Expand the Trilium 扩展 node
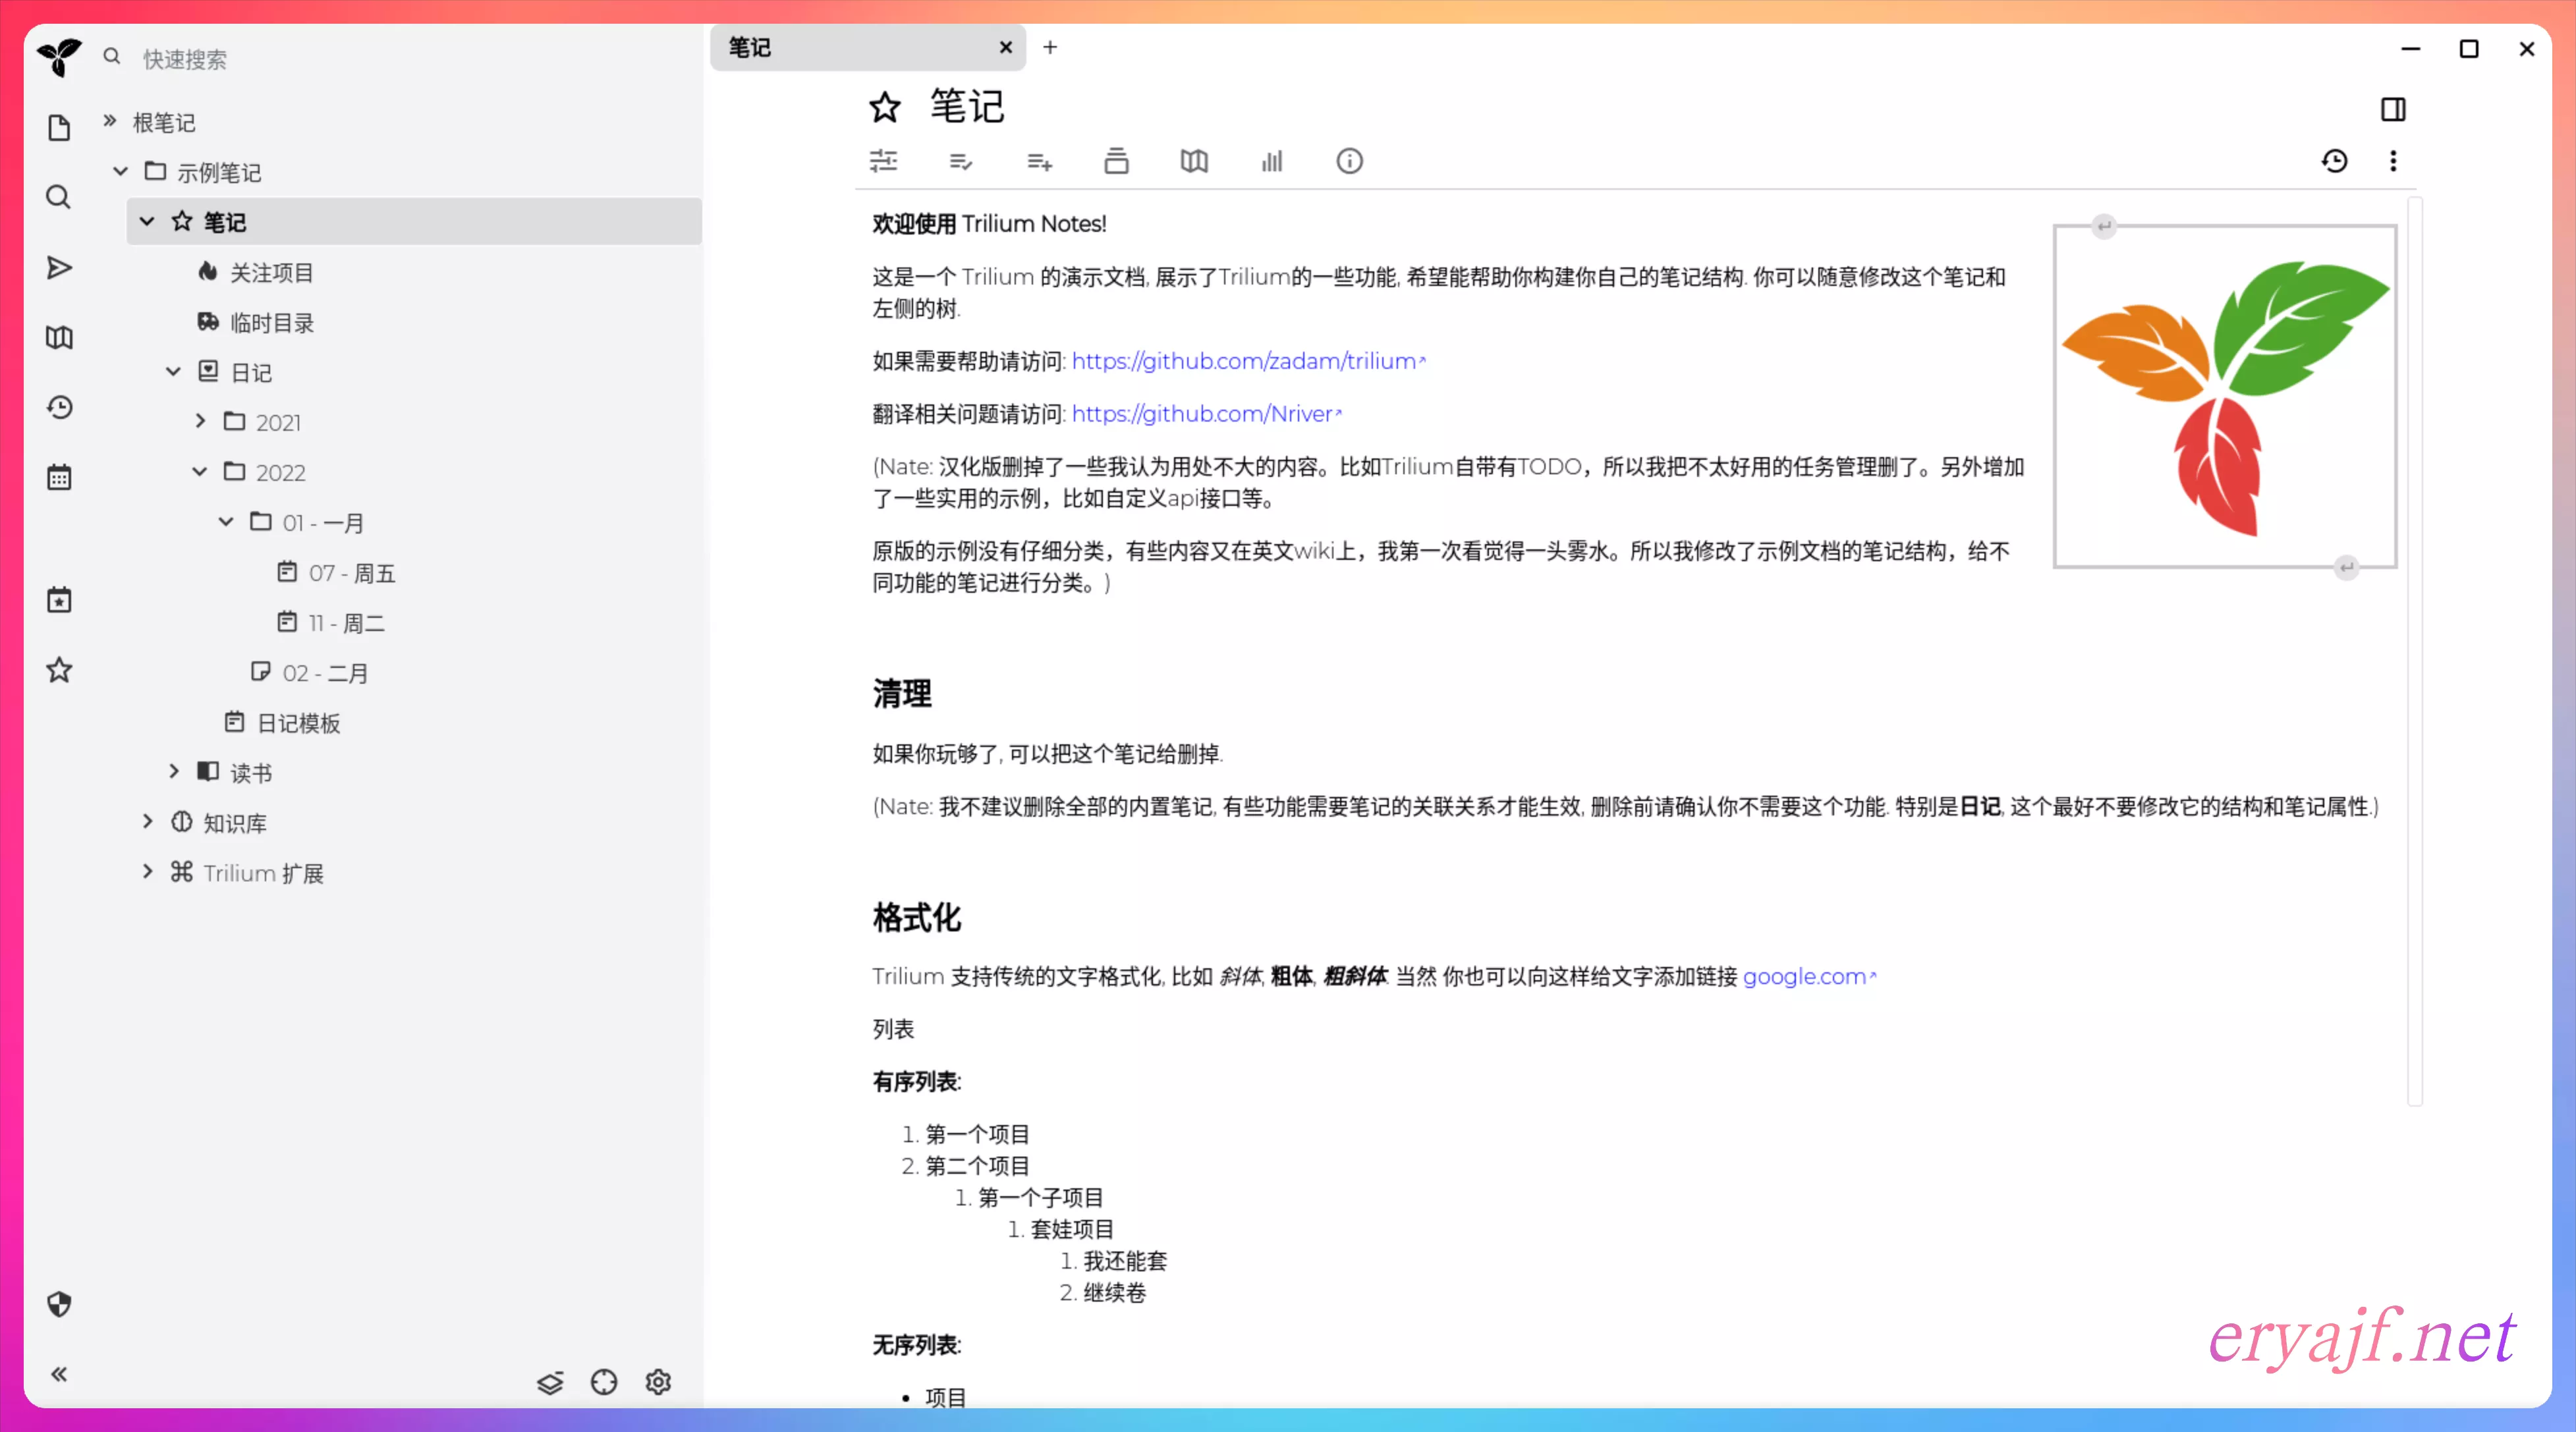This screenshot has height=1432, width=2576. coord(147,871)
